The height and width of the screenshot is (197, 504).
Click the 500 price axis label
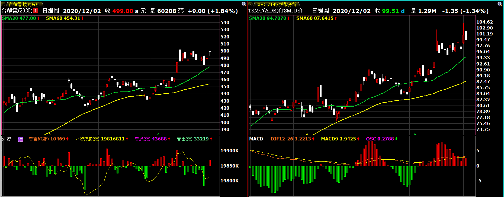[225, 51]
